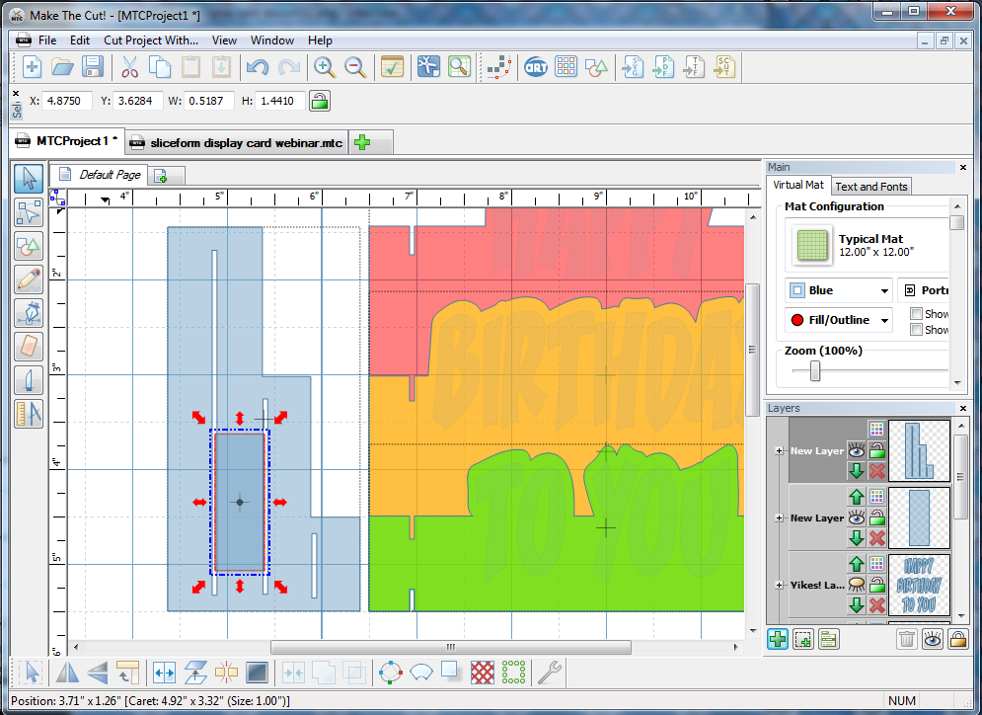Click the Copy icon in toolbar
Screen dimensions: 982x715
pos(160,66)
